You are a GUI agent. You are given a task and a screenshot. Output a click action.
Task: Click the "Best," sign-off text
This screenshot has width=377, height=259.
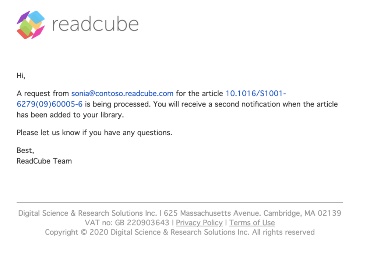tap(25, 150)
